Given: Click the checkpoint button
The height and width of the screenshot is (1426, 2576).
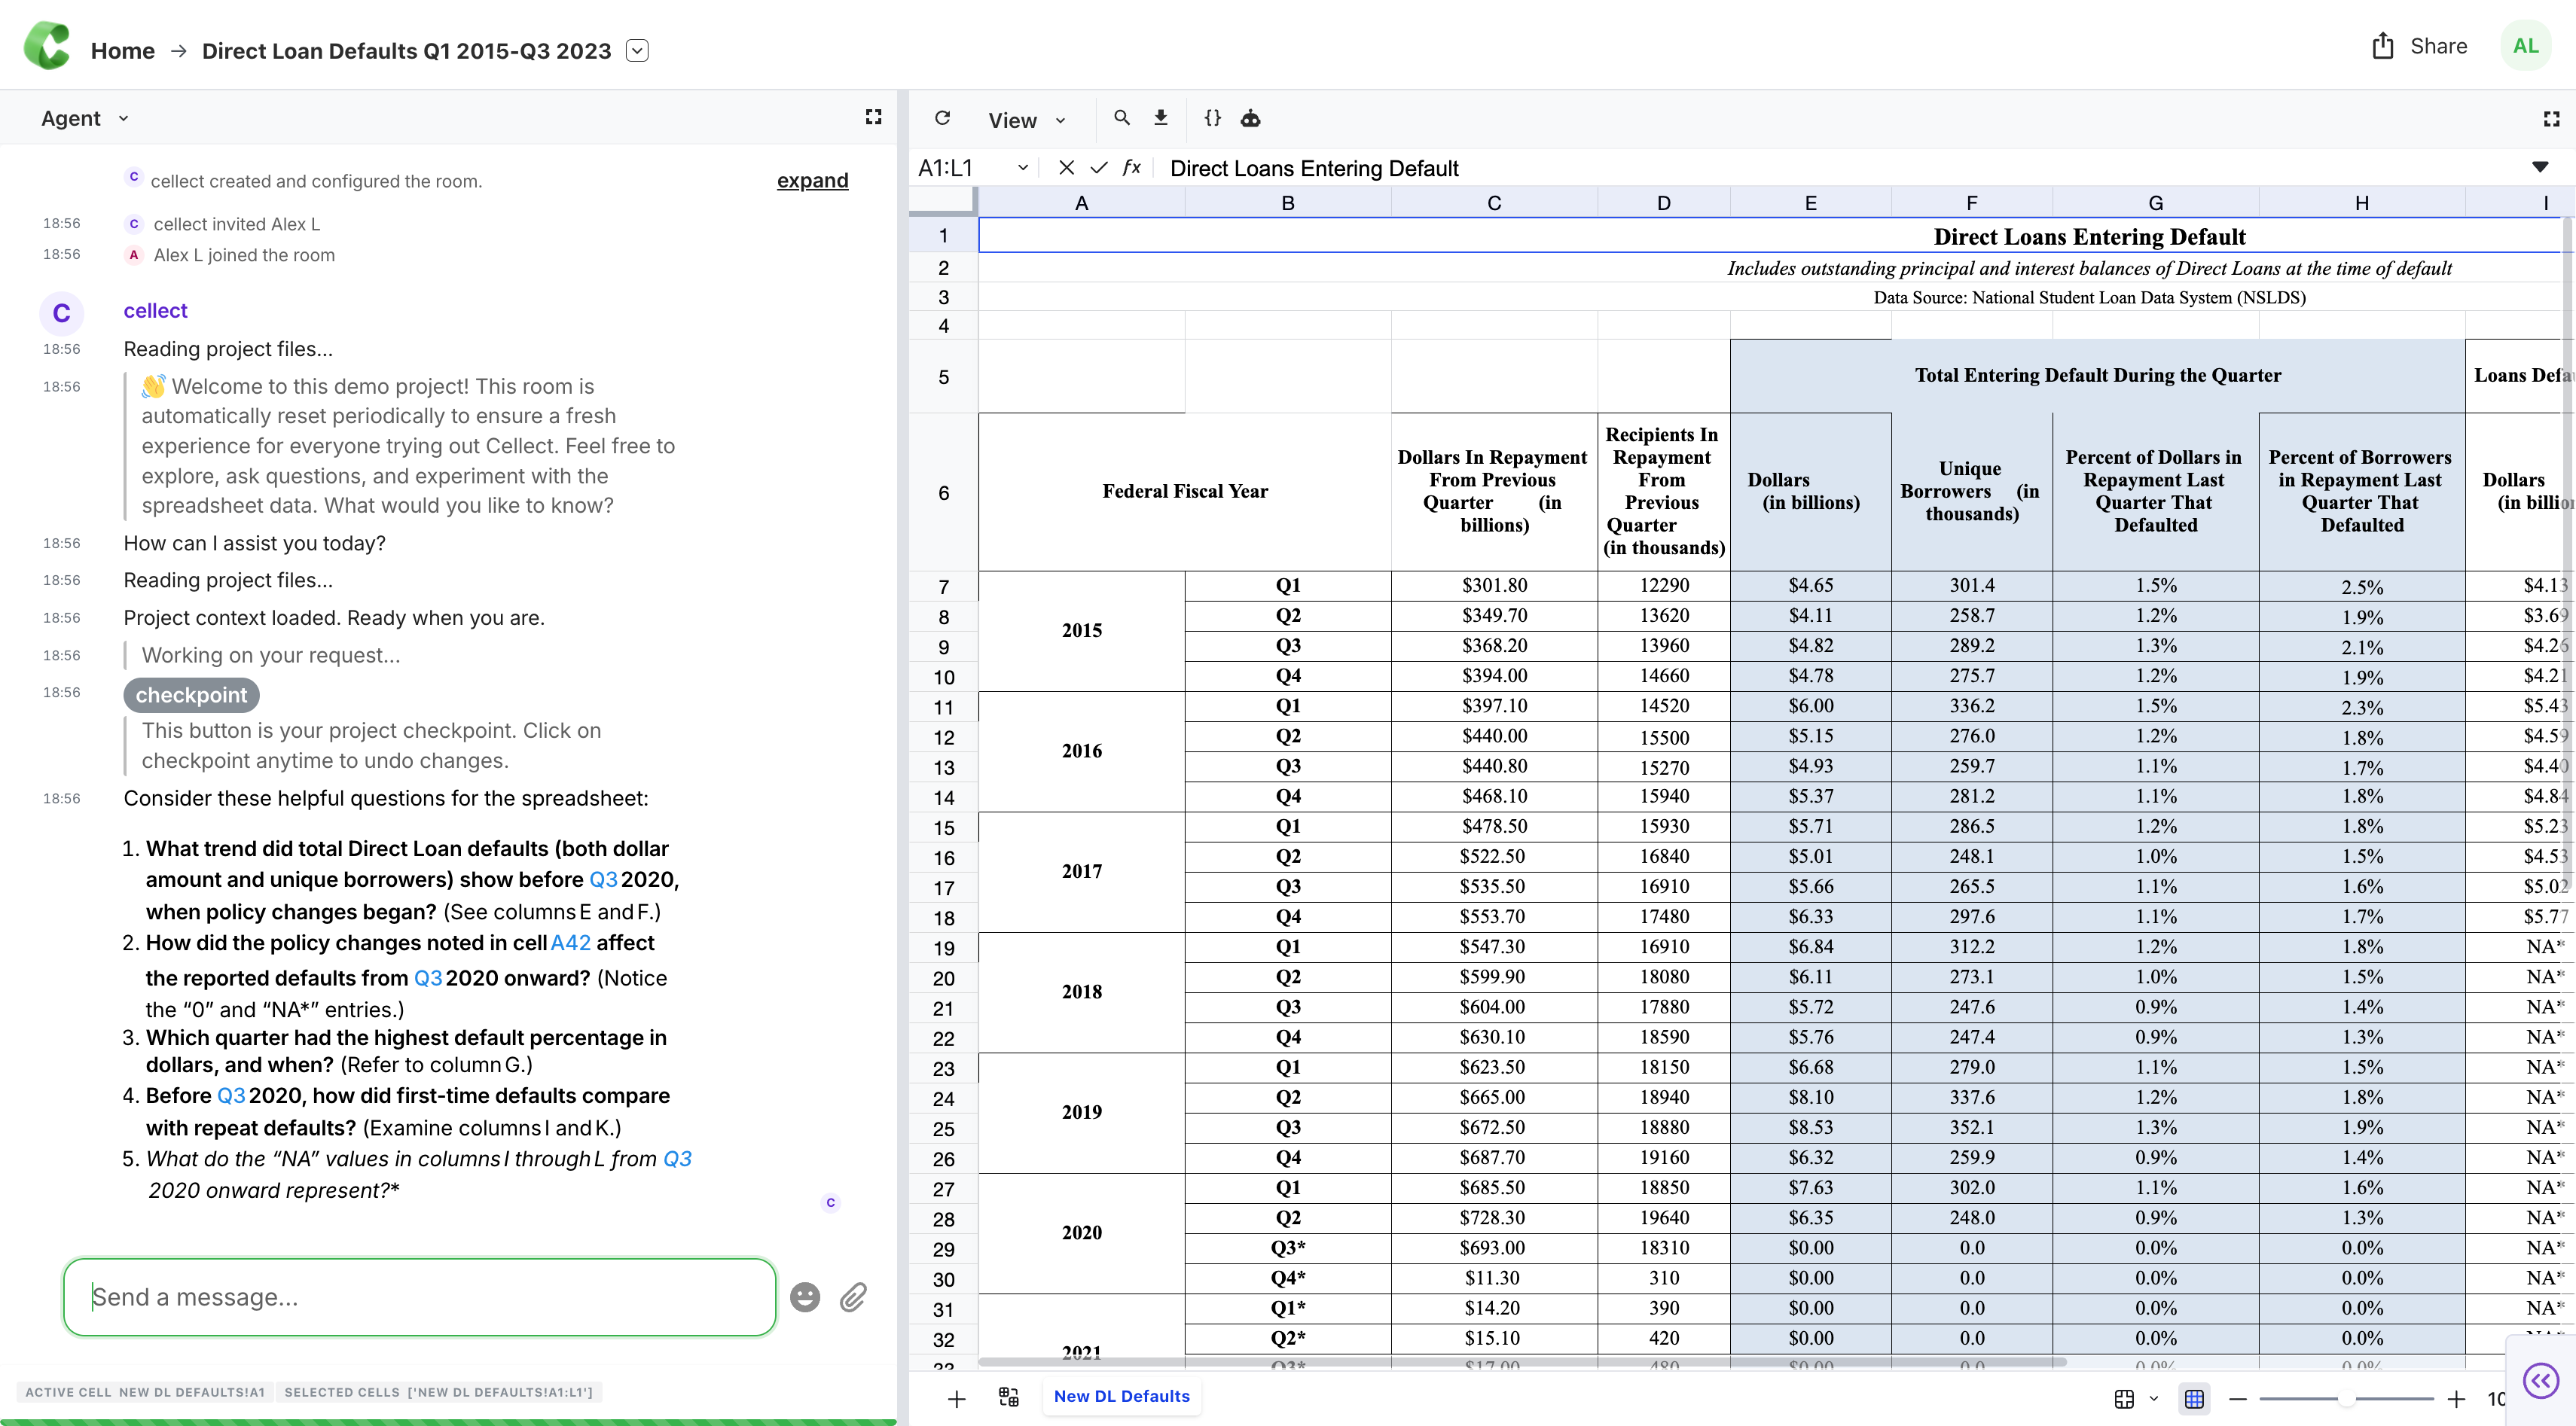Looking at the screenshot, I should pyautogui.click(x=191, y=694).
